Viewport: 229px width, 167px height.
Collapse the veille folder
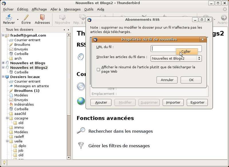pos(7,141)
